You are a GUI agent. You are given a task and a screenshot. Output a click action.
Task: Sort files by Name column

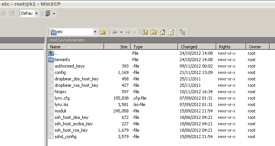[76, 47]
